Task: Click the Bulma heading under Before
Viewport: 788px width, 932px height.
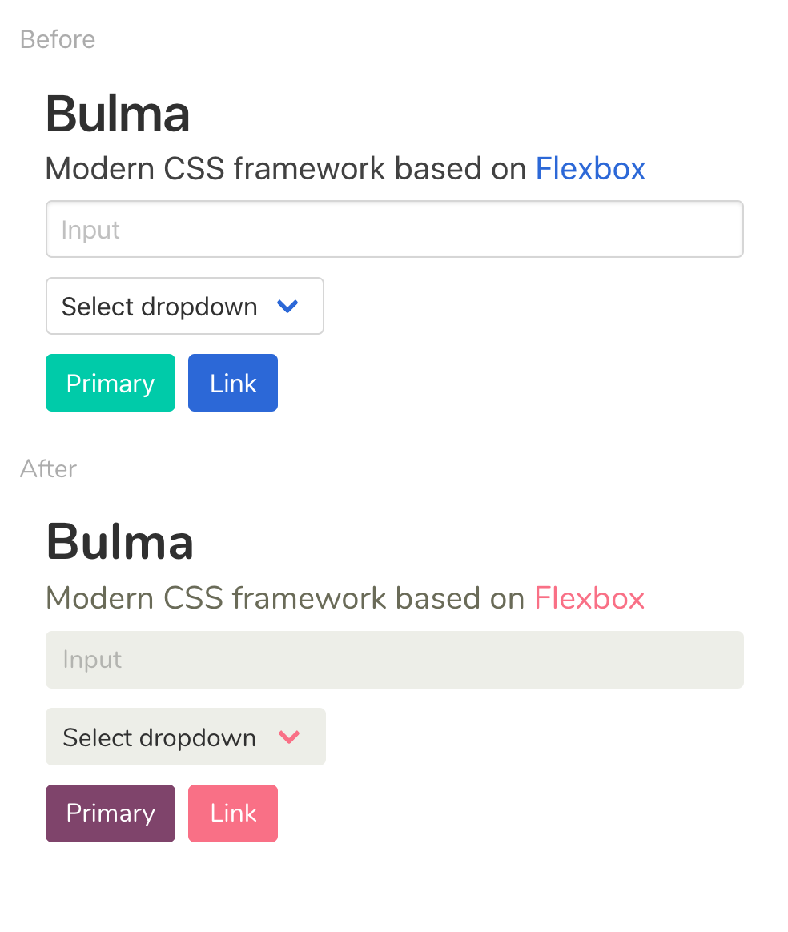Action: tap(118, 114)
